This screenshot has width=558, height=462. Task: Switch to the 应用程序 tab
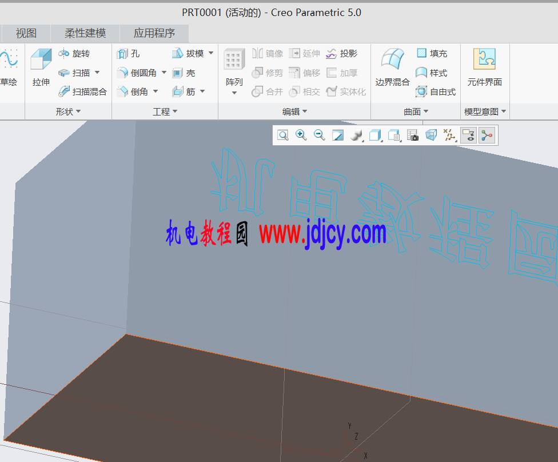154,34
